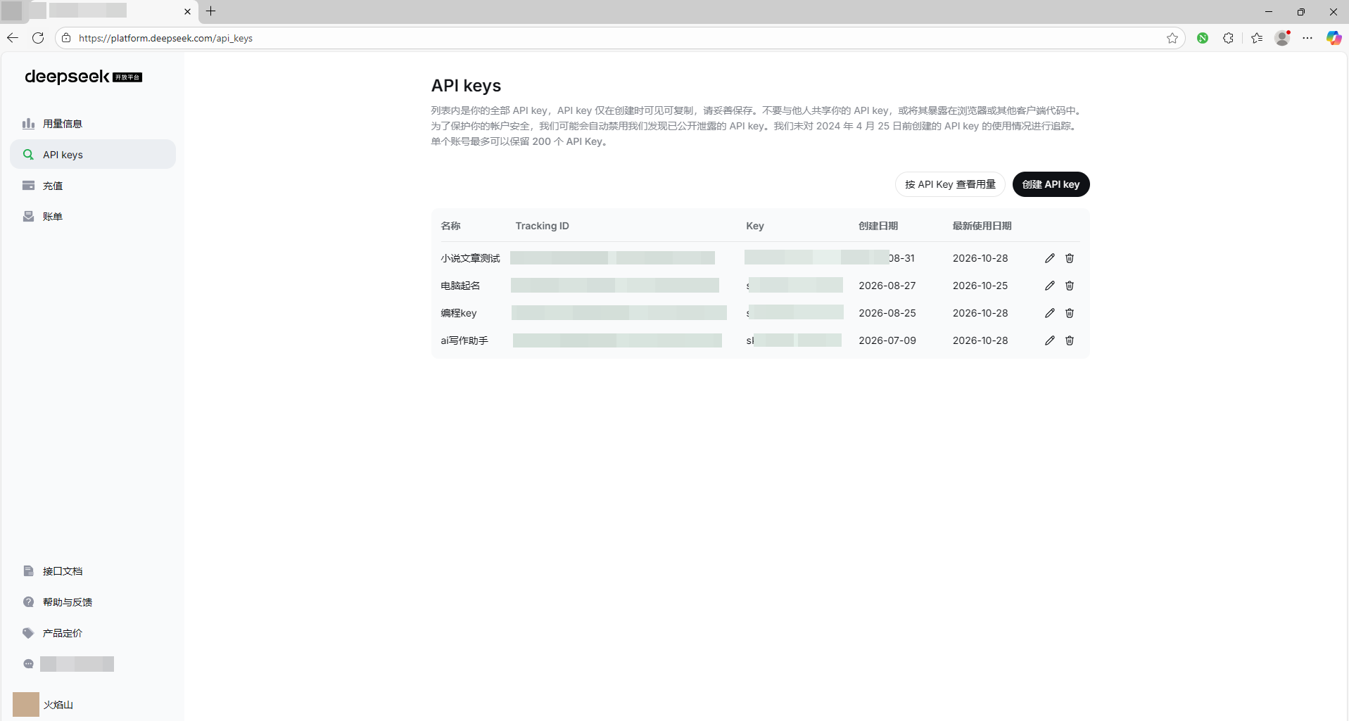This screenshot has width=1349, height=721.
Task: Click Tracking ID column header
Action: point(542,226)
